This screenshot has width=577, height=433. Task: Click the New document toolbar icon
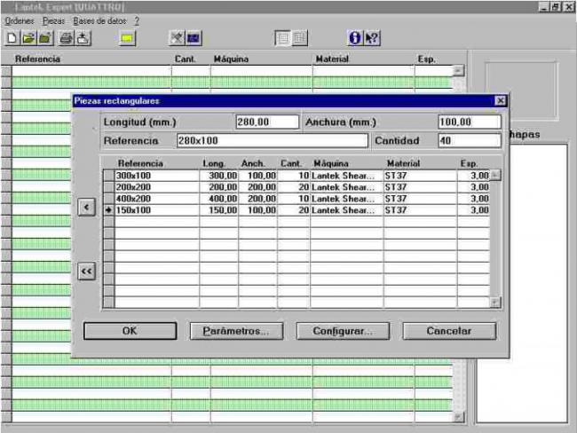pos(12,38)
